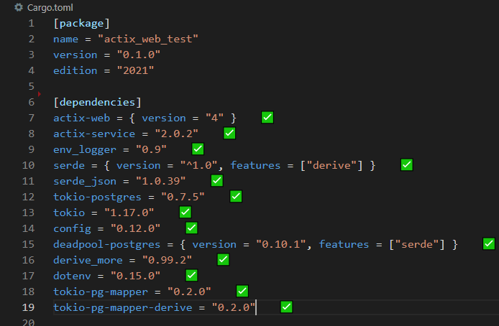Click line number 5 in the gutter
This screenshot has height=326, width=499.
[x=31, y=86]
